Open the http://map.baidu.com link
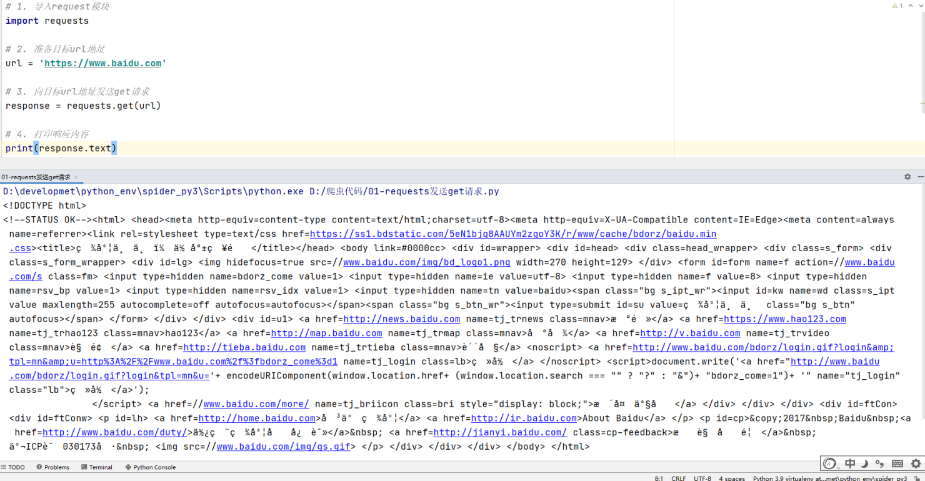 pos(326,334)
